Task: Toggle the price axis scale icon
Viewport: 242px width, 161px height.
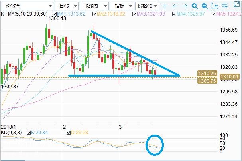Action: point(214,6)
